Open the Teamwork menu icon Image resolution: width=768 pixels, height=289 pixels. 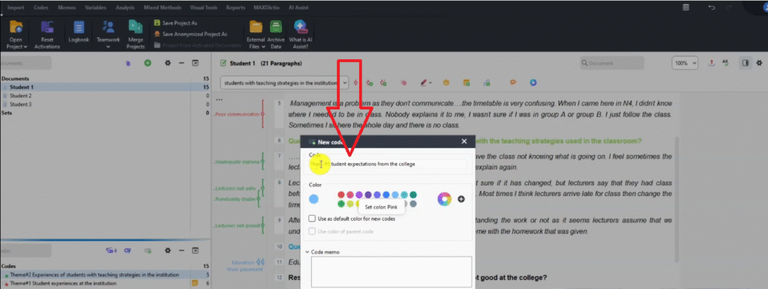(x=108, y=35)
